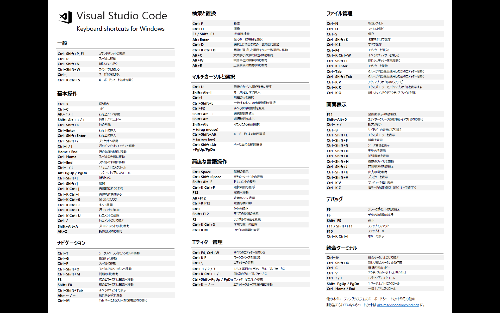Select the マルチカーソルと選択 heading
The height and width of the screenshot is (313, 500).
point(214,77)
